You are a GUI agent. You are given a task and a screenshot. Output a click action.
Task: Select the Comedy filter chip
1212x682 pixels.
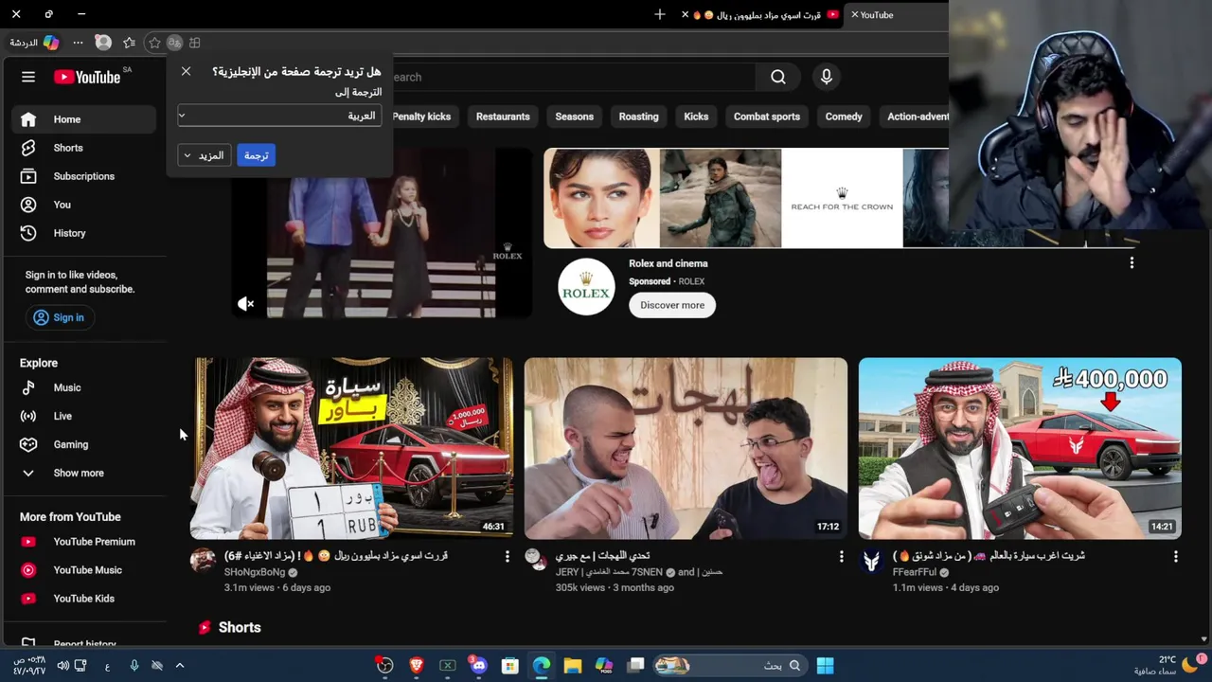[x=844, y=117]
